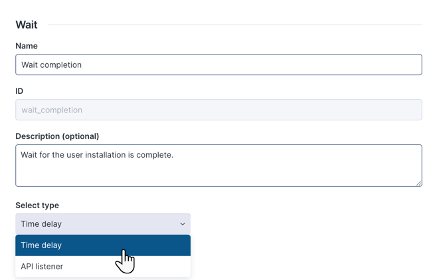Focus the Name input field
Viewport: 433px width, 280px height.
218,65
